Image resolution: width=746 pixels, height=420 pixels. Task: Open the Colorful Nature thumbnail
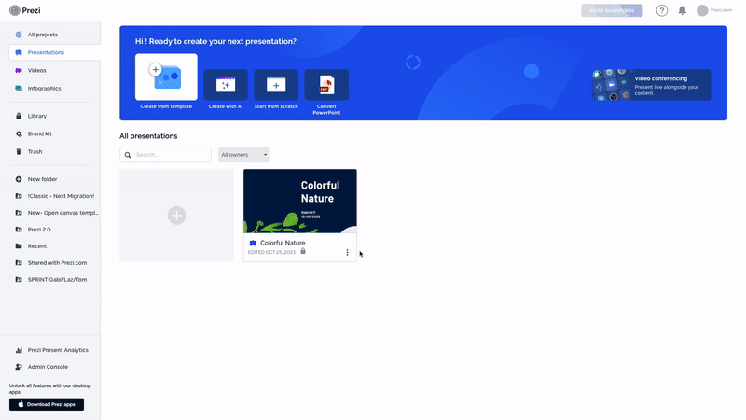tap(299, 201)
